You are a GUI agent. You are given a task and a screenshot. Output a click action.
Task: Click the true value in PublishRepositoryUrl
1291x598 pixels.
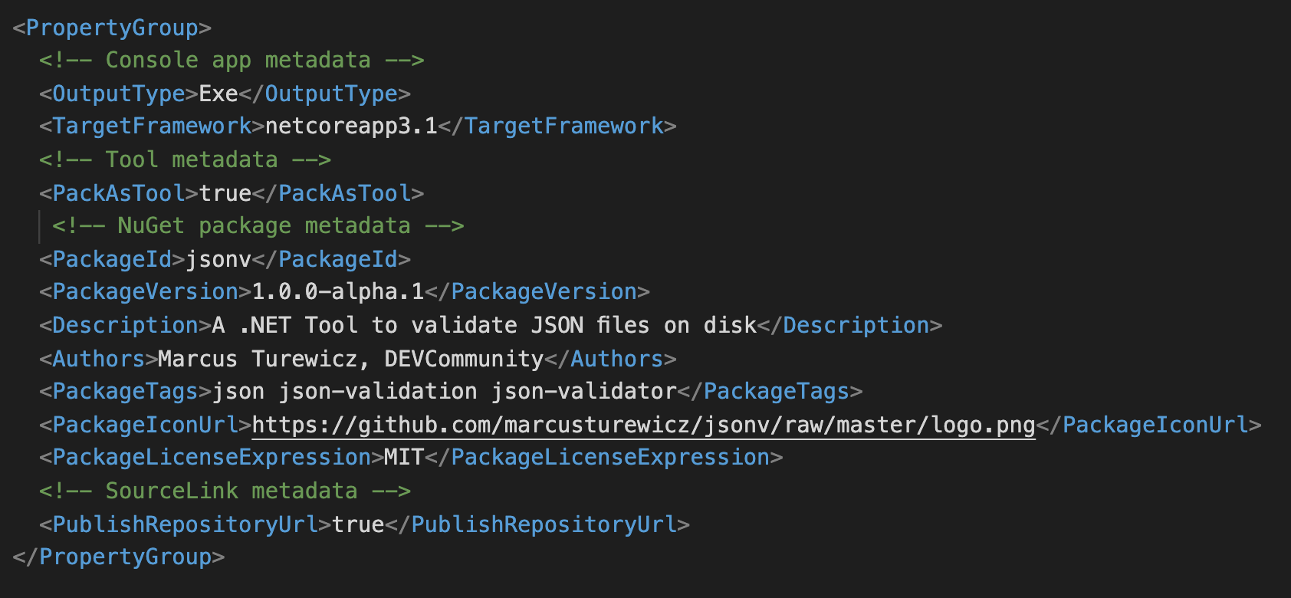click(358, 524)
